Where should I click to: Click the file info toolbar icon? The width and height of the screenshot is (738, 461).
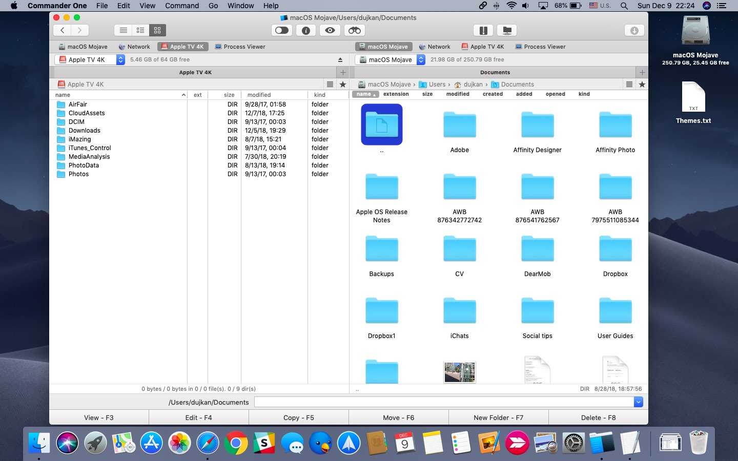pos(305,30)
